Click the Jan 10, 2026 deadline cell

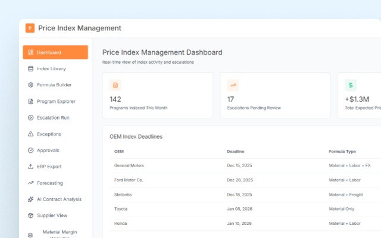coord(239,224)
